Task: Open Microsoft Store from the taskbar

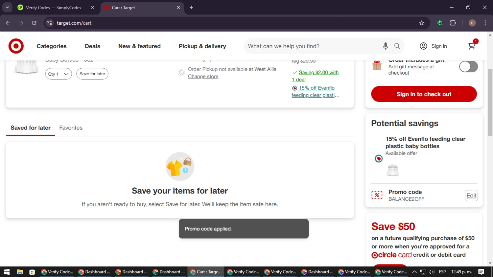Action: click(32, 272)
